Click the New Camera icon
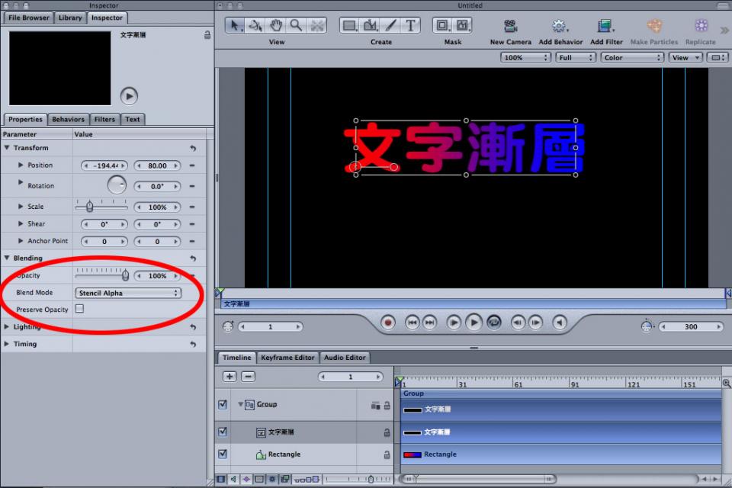 point(510,26)
